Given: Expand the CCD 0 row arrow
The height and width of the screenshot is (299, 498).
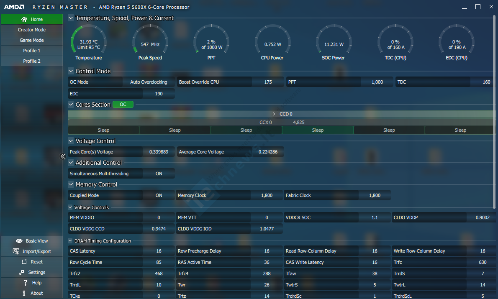Looking at the screenshot, I should tap(274, 114).
